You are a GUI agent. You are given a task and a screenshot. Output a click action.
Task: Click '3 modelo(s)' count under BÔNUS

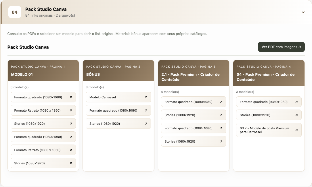click(x=95, y=87)
